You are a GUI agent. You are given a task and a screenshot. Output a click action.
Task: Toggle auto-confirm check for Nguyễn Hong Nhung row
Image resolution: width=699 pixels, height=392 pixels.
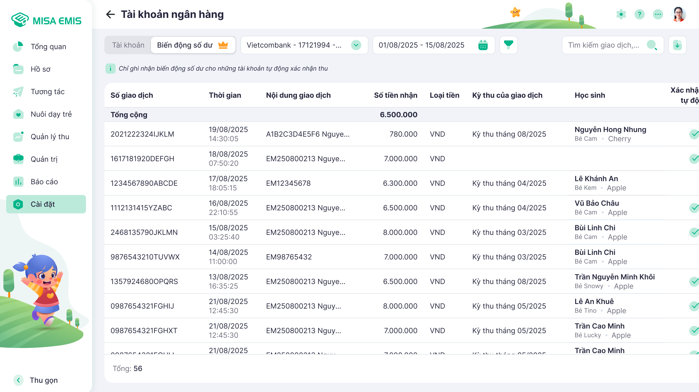point(694,134)
